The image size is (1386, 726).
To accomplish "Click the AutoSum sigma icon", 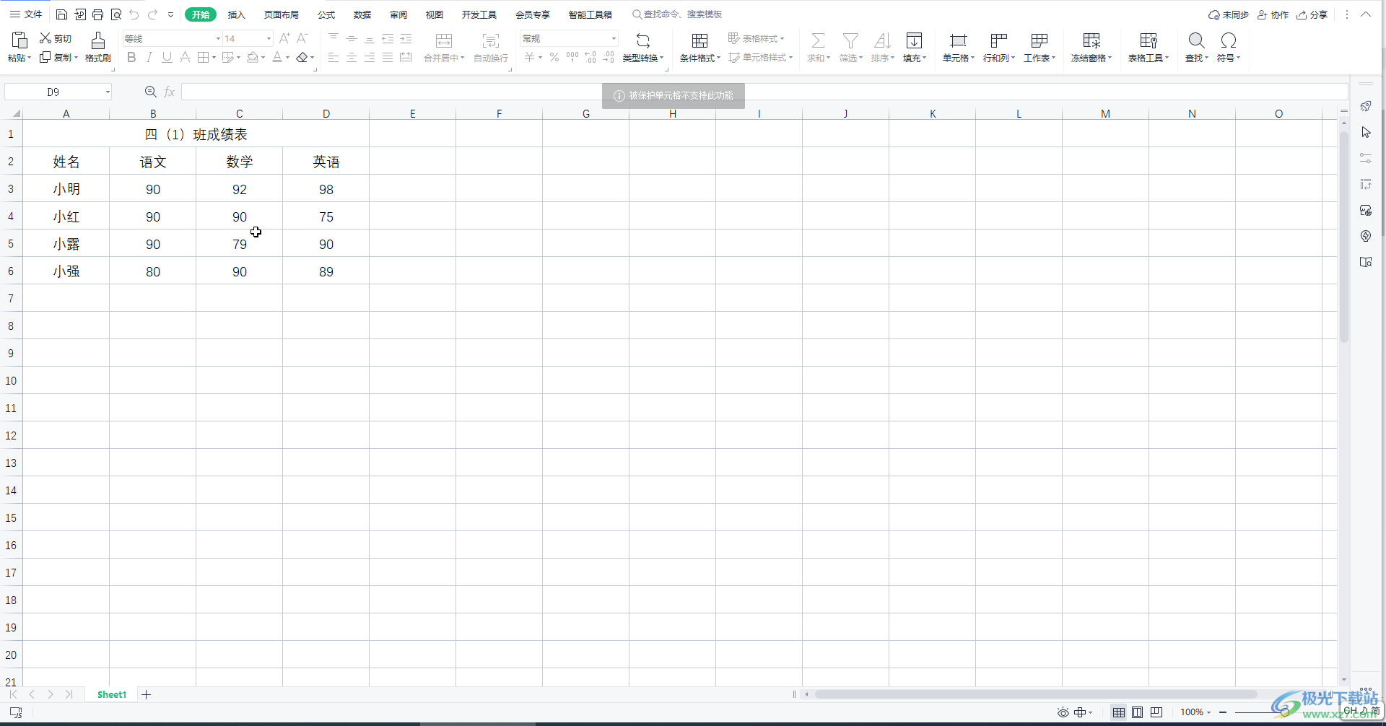I will [x=818, y=40].
